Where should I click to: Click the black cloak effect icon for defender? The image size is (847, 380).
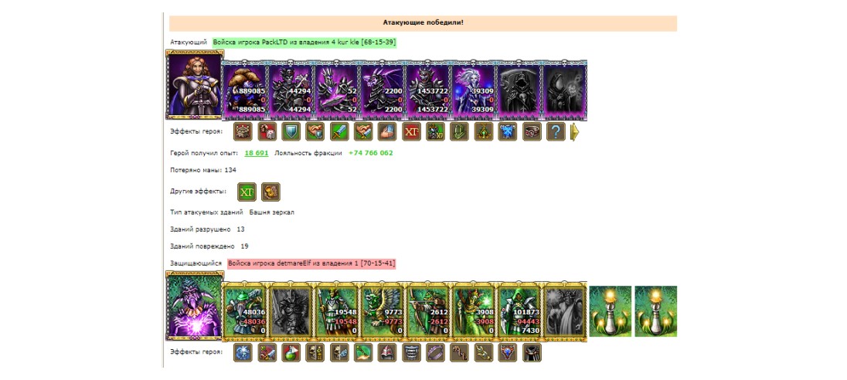[532, 352]
